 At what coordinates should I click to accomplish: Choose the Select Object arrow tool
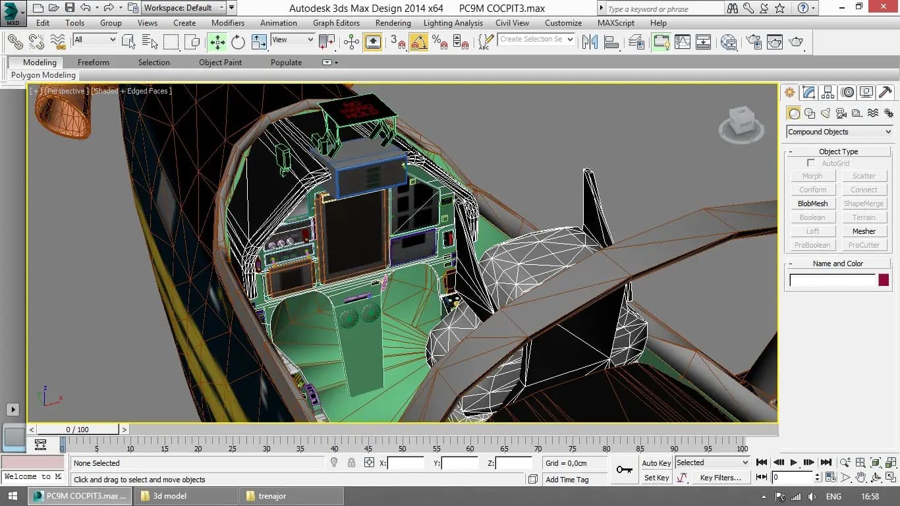pos(129,42)
